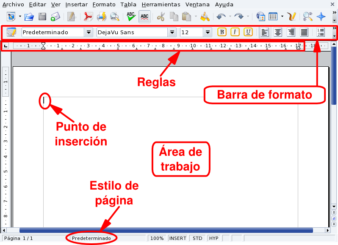Toggle Numbering list icon
This screenshot has height=245, width=338.
[x=321, y=33]
